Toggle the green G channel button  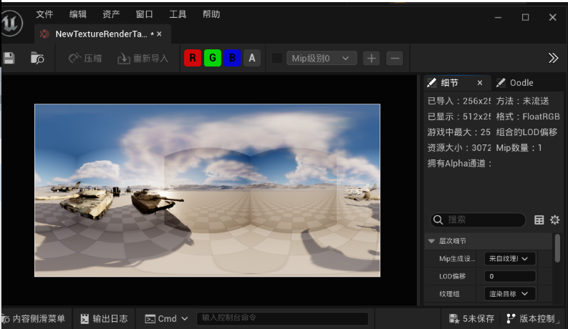(x=212, y=58)
